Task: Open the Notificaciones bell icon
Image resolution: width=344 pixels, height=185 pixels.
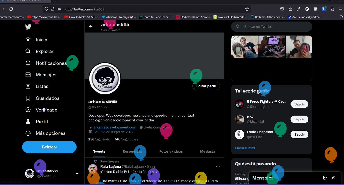Action: [28, 63]
